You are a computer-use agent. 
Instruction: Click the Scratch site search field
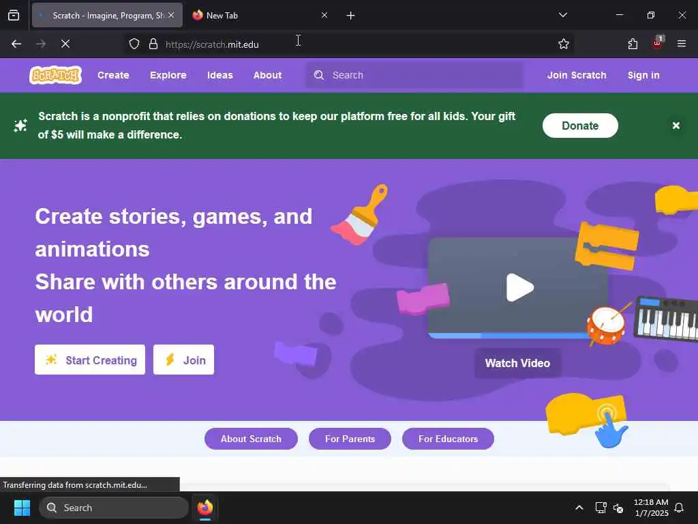(x=414, y=75)
